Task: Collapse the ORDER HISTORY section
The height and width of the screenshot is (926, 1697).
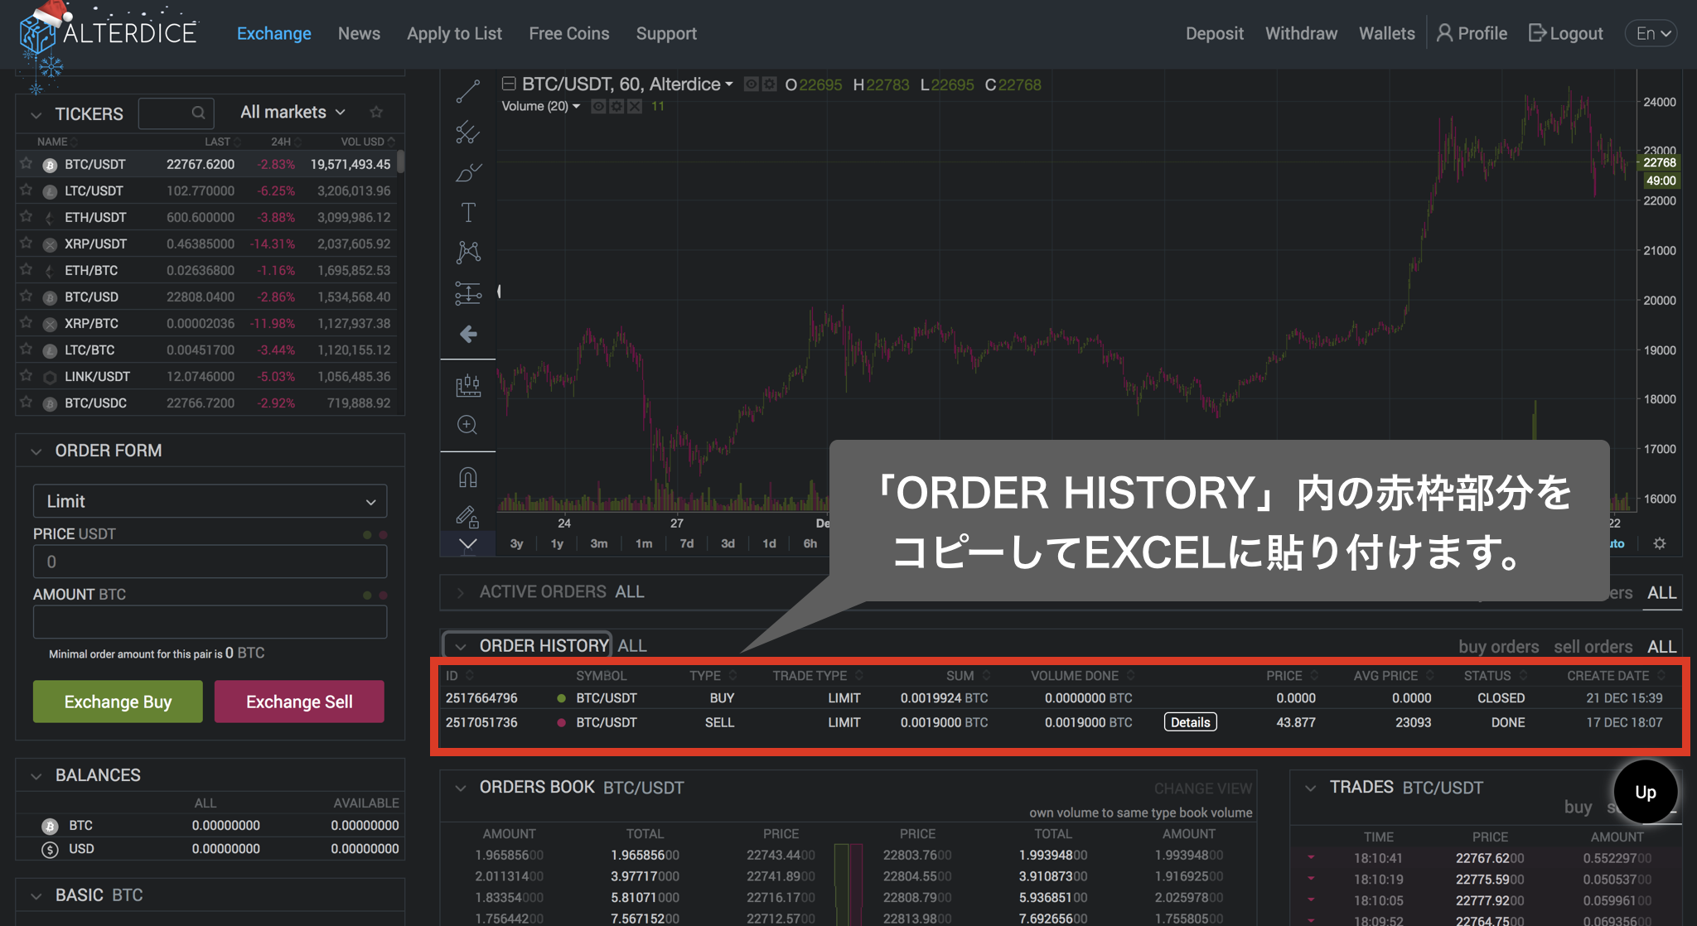Action: (461, 646)
